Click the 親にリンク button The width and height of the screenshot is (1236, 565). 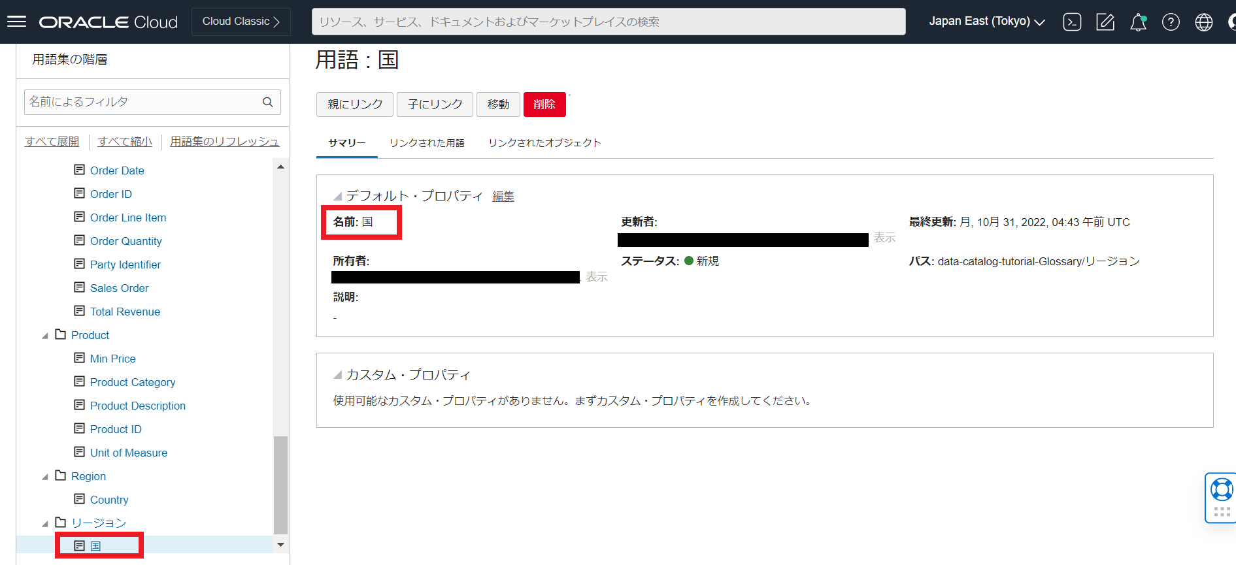pyautogui.click(x=354, y=105)
